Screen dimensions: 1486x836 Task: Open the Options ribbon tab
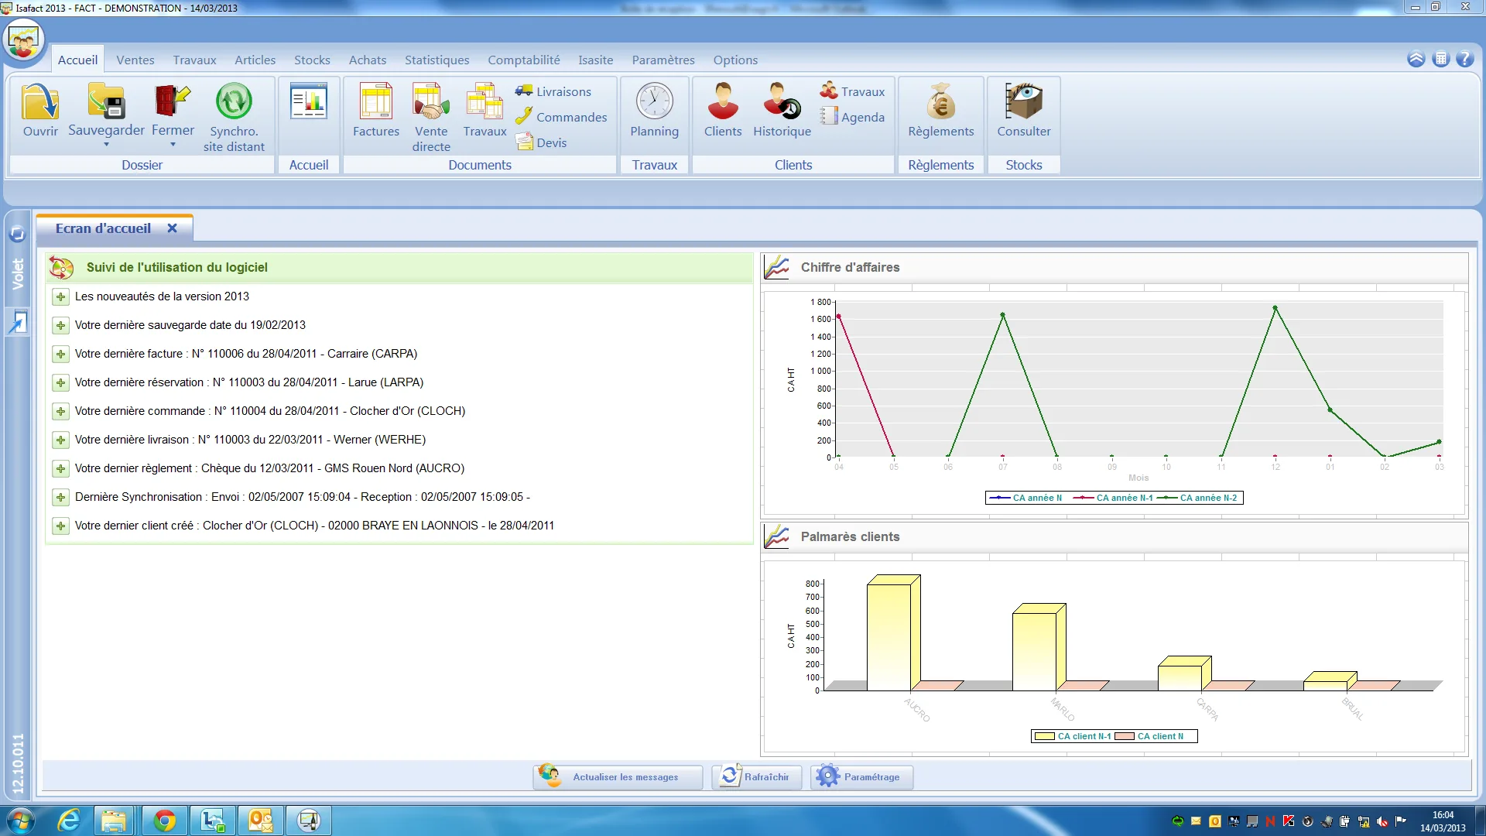tap(735, 60)
